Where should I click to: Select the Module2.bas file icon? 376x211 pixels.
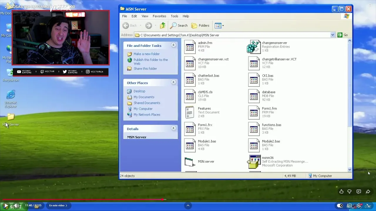click(254, 145)
